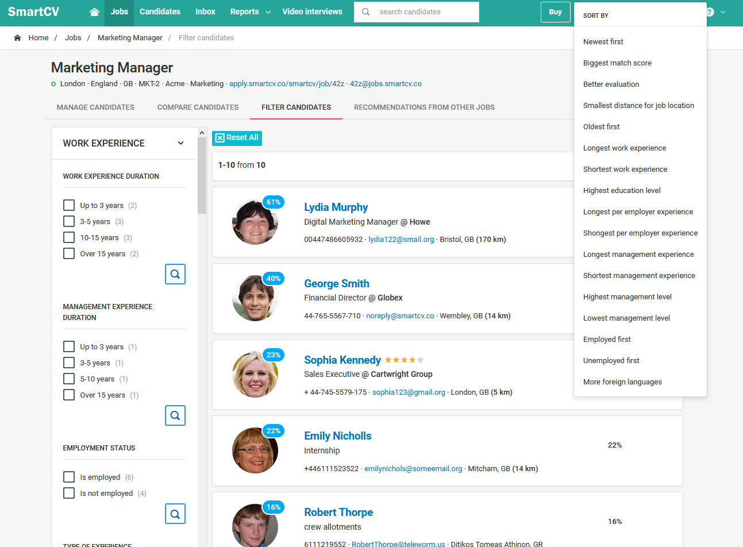Image resolution: width=743 pixels, height=547 pixels.
Task: Click the Reset All button
Action: pyautogui.click(x=237, y=138)
